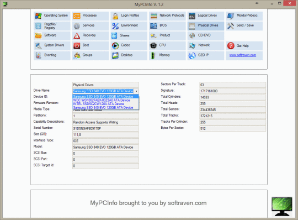
Task: Click the Total Cylinders field 14593
Action: click(x=232, y=97)
